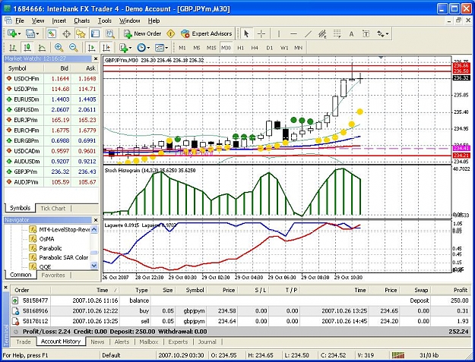Select the D1 timeframe
The image size is (475, 362).
[x=270, y=48]
